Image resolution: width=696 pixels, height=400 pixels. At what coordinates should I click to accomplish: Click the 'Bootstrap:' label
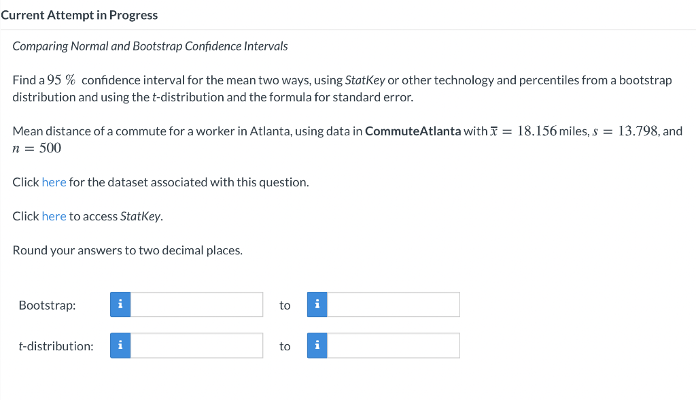tap(47, 305)
